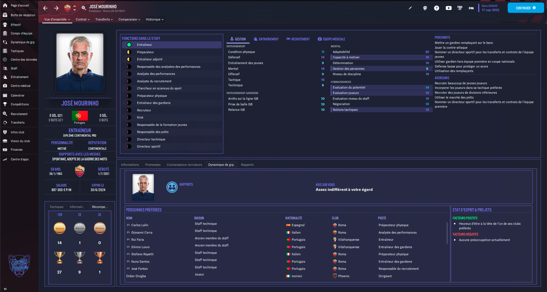This screenshot has width=547, height=292.
Task: Select the Entraîneur green role indicator
Action: [x=129, y=45]
